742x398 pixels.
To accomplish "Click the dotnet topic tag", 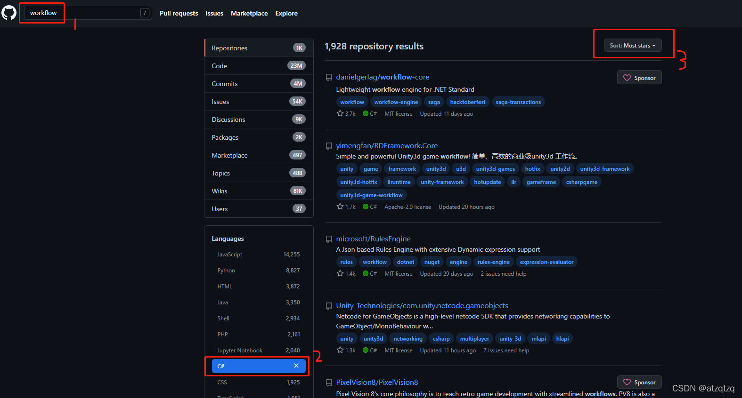I will pos(405,262).
